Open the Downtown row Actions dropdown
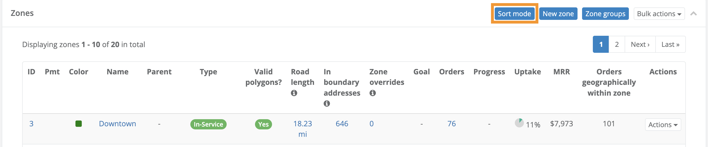Screen dimensions: 708x147 coord(663,125)
